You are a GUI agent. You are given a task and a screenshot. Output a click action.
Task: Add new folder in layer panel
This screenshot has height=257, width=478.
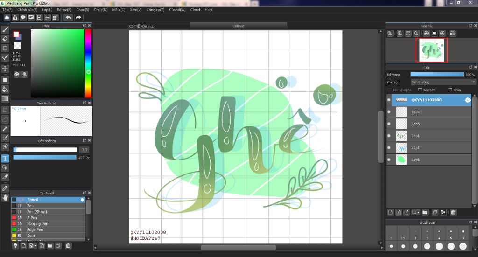coord(425,212)
